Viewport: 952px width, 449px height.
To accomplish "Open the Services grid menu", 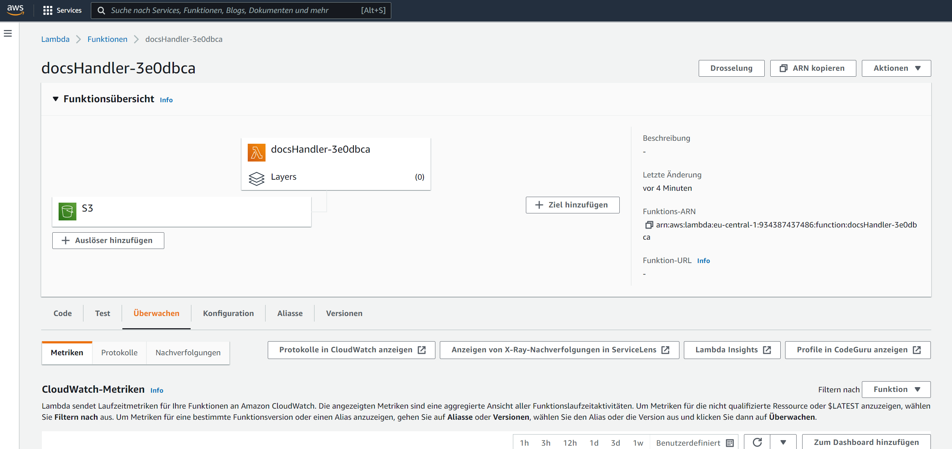I will tap(62, 10).
